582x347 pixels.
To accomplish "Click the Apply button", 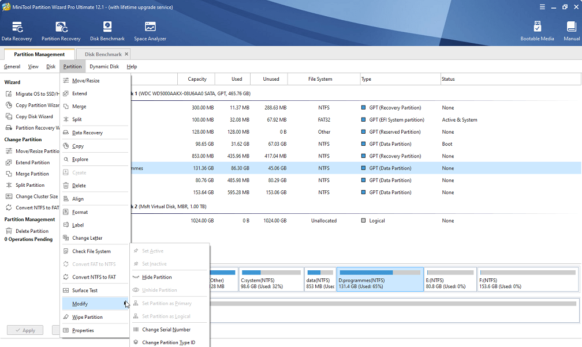I will (25, 330).
